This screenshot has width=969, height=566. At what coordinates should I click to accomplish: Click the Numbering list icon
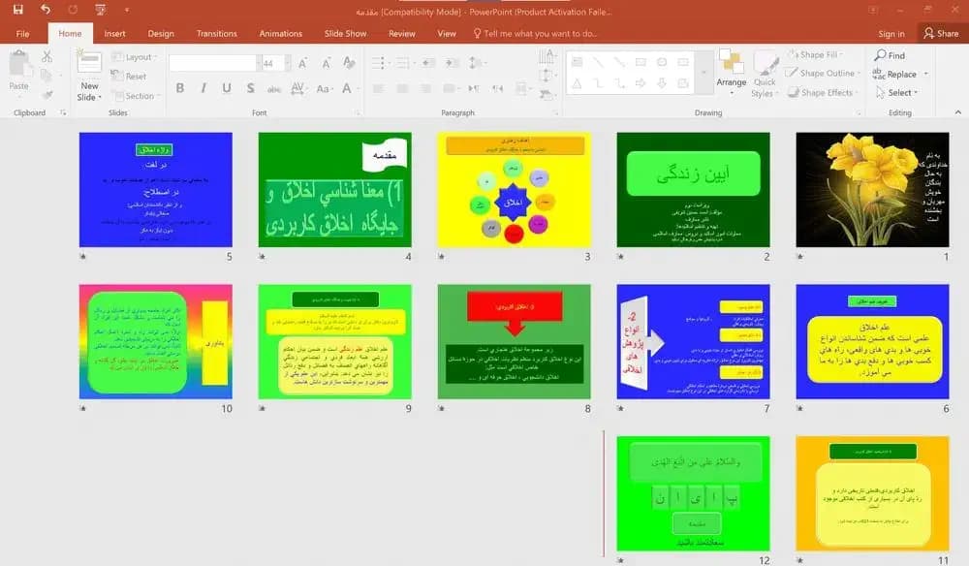click(x=404, y=63)
